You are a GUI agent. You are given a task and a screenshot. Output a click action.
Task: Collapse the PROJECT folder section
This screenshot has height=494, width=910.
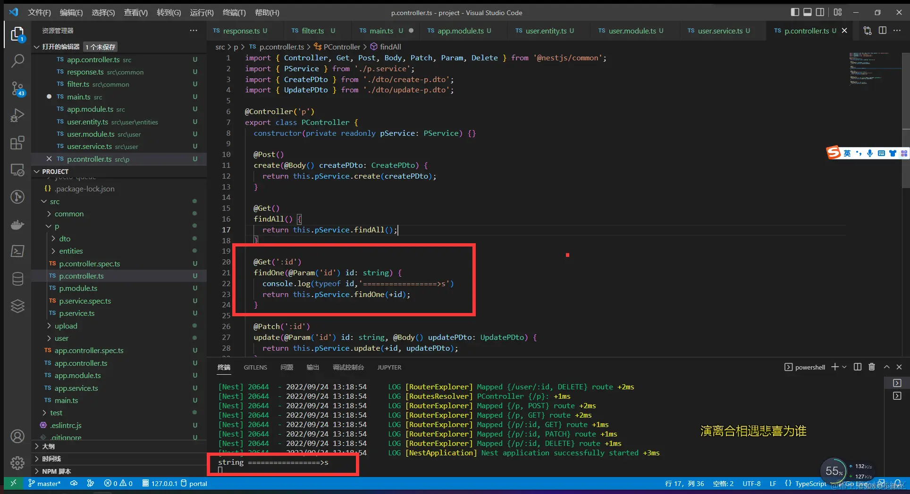coord(37,172)
